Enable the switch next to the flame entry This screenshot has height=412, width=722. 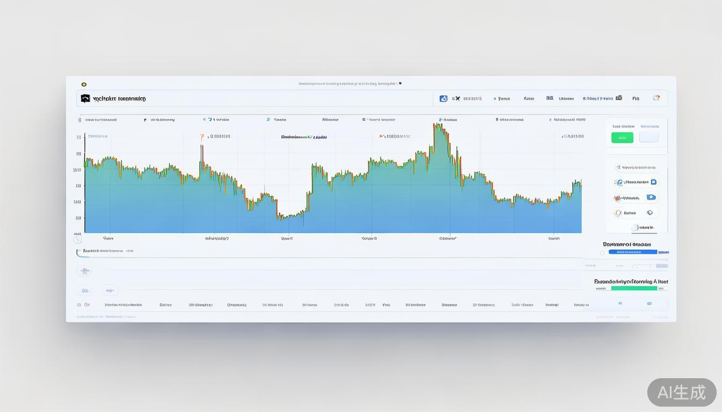click(651, 197)
